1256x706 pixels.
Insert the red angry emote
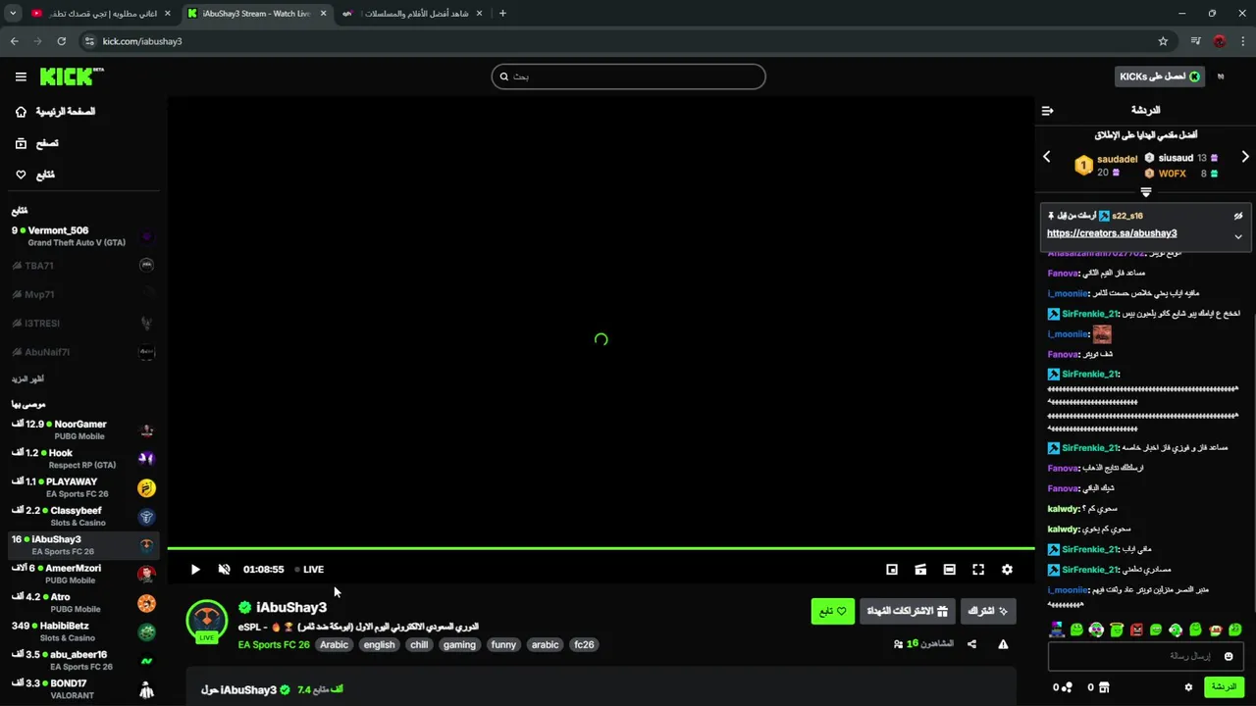[1136, 630]
